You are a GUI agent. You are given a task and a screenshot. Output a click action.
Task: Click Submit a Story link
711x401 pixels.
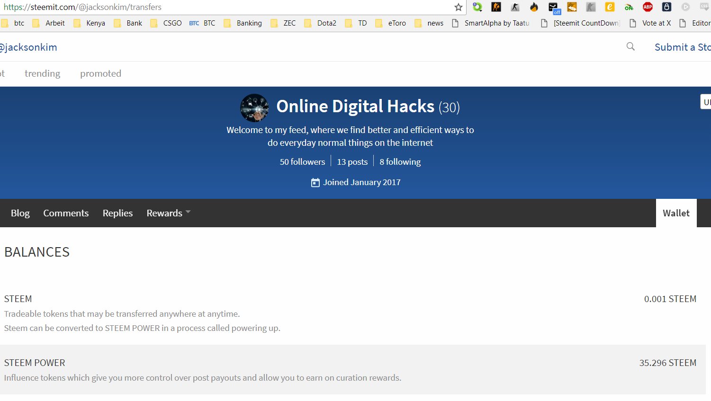click(x=683, y=47)
